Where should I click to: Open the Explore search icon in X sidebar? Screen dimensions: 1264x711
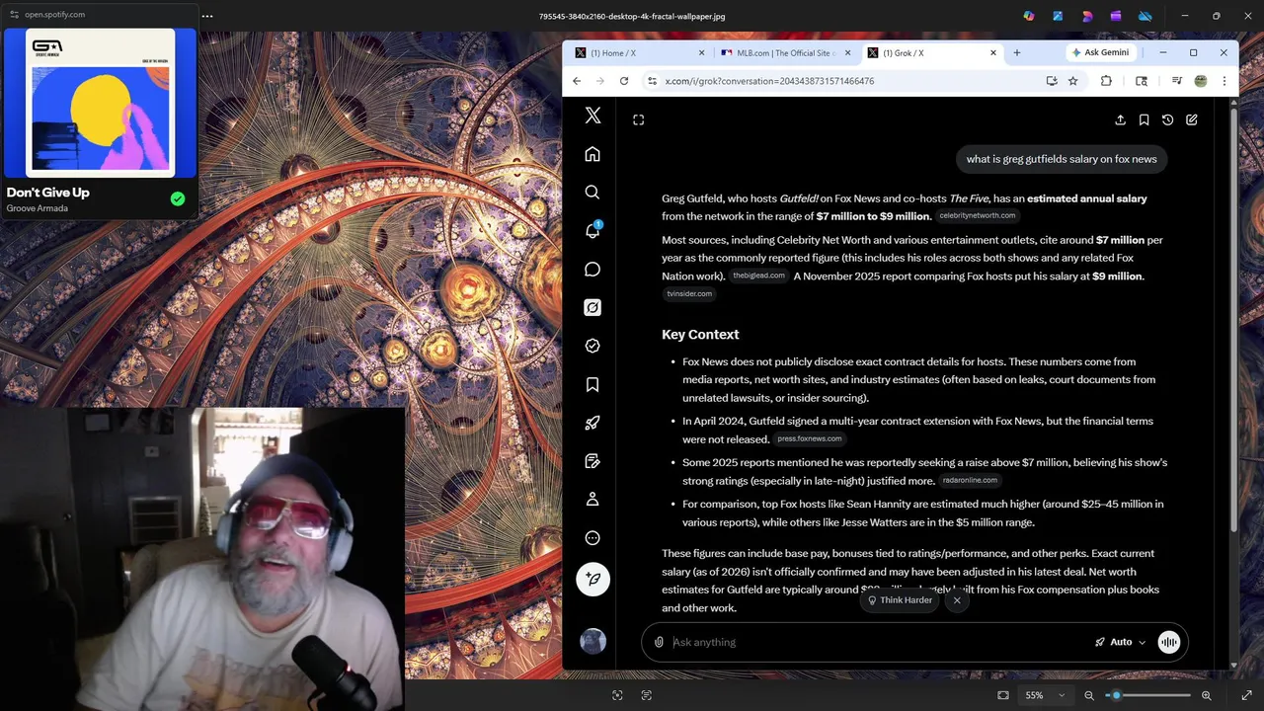tap(592, 193)
